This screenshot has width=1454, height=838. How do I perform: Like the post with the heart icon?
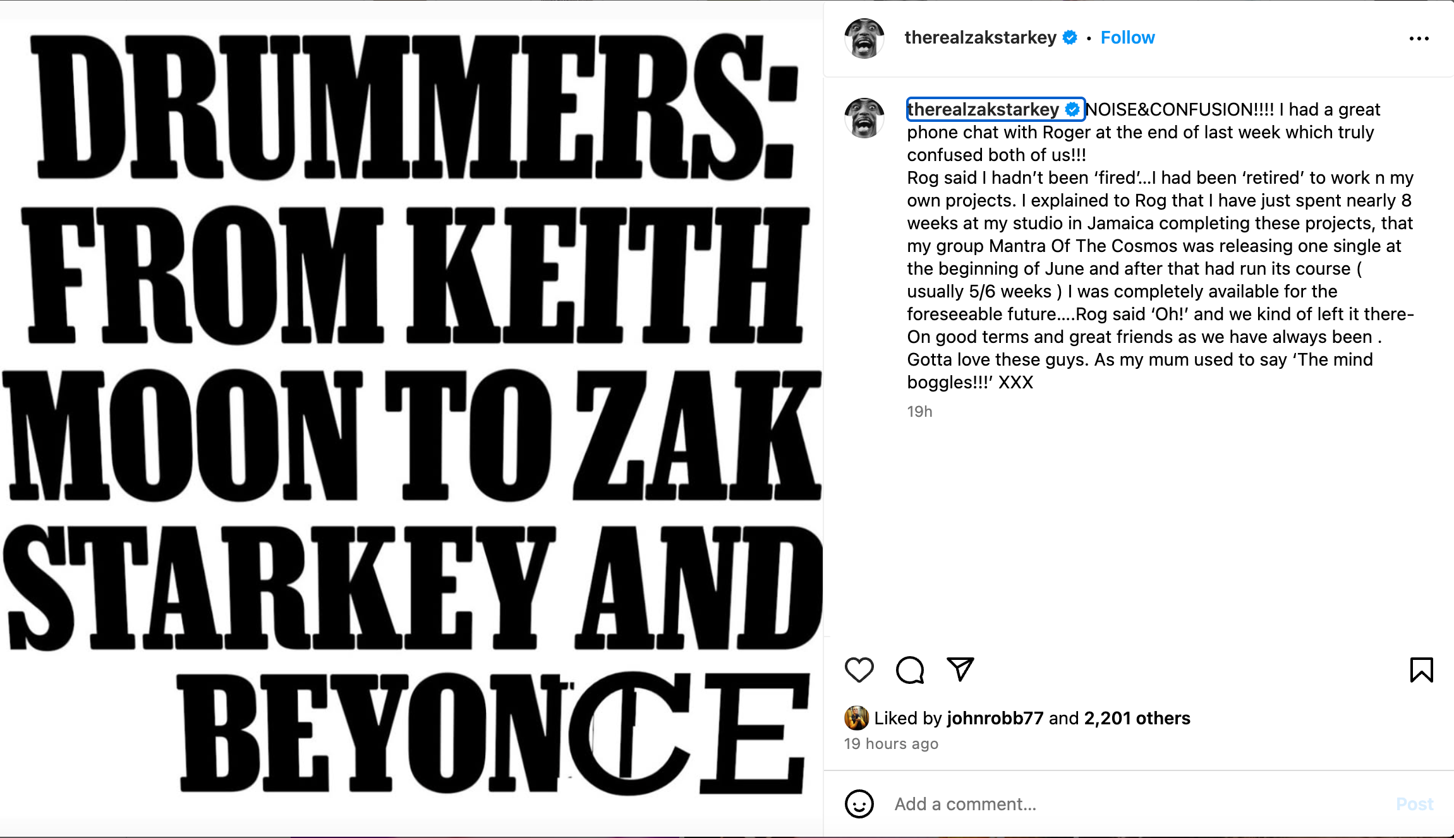tap(859, 670)
